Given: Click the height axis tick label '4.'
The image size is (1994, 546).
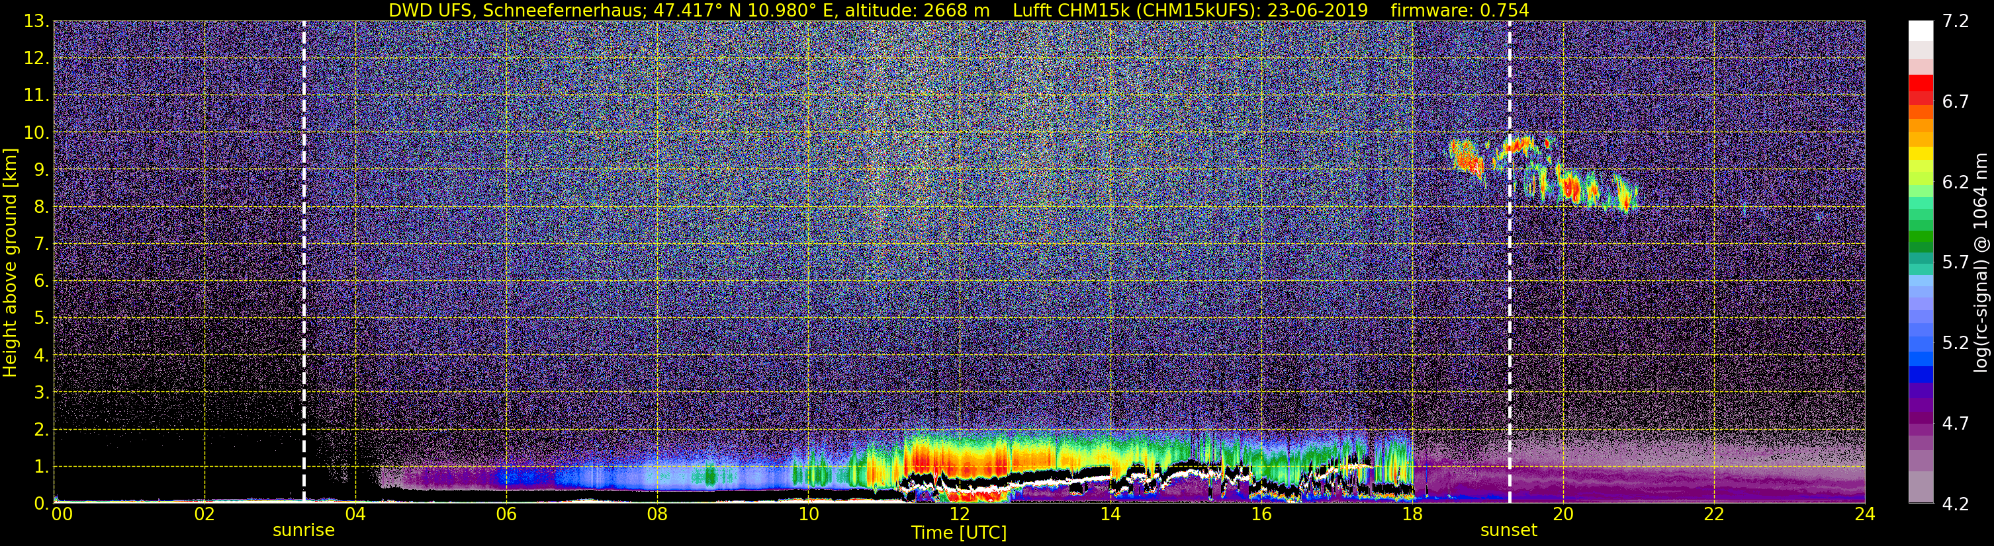Looking at the screenshot, I should (x=41, y=356).
